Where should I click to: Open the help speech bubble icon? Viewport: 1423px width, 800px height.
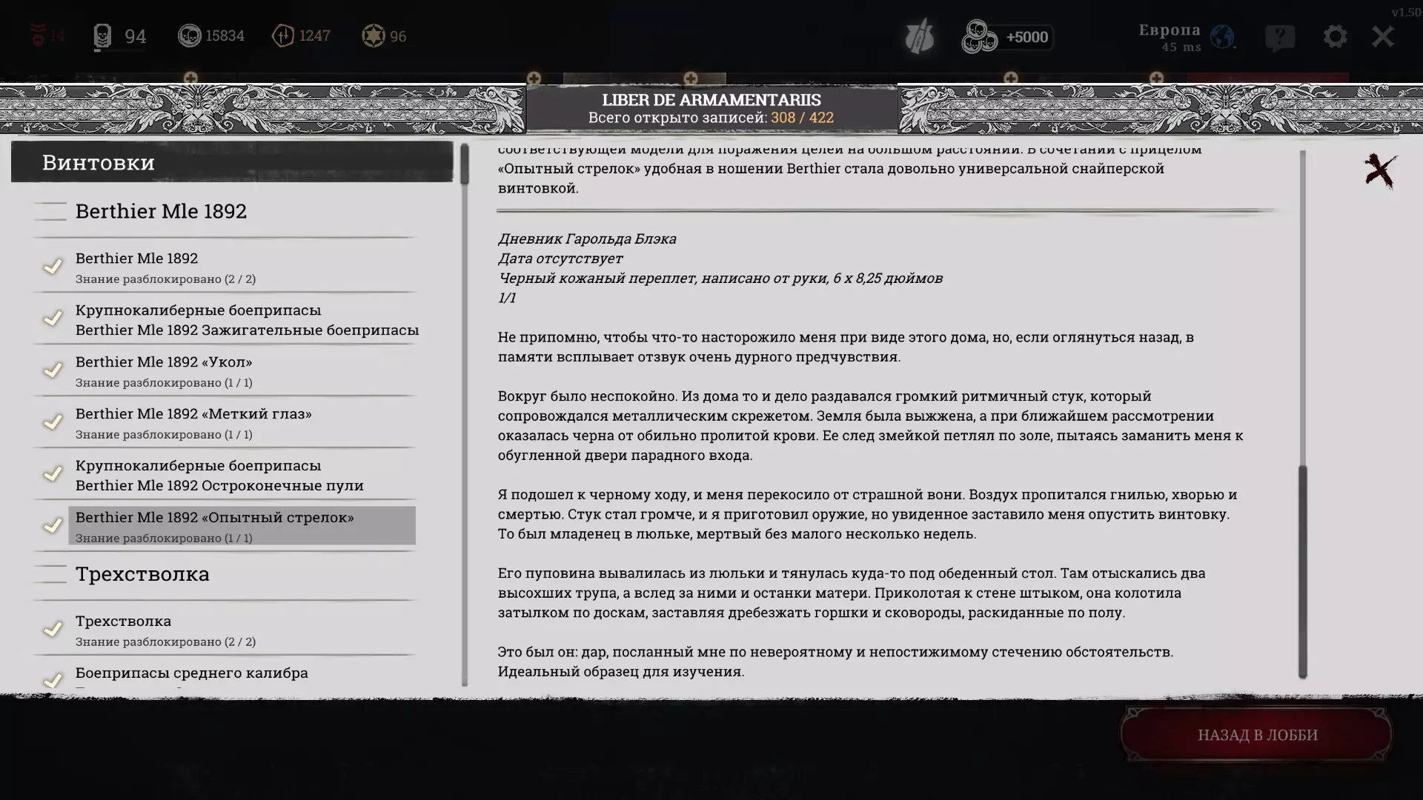[x=1280, y=37]
